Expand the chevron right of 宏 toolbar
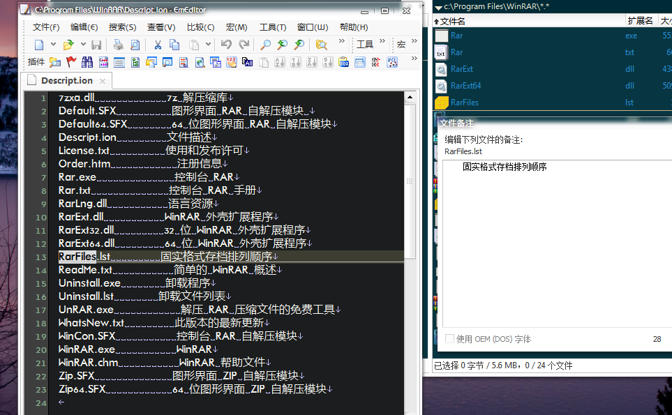The width and height of the screenshot is (672, 415). click(x=414, y=41)
